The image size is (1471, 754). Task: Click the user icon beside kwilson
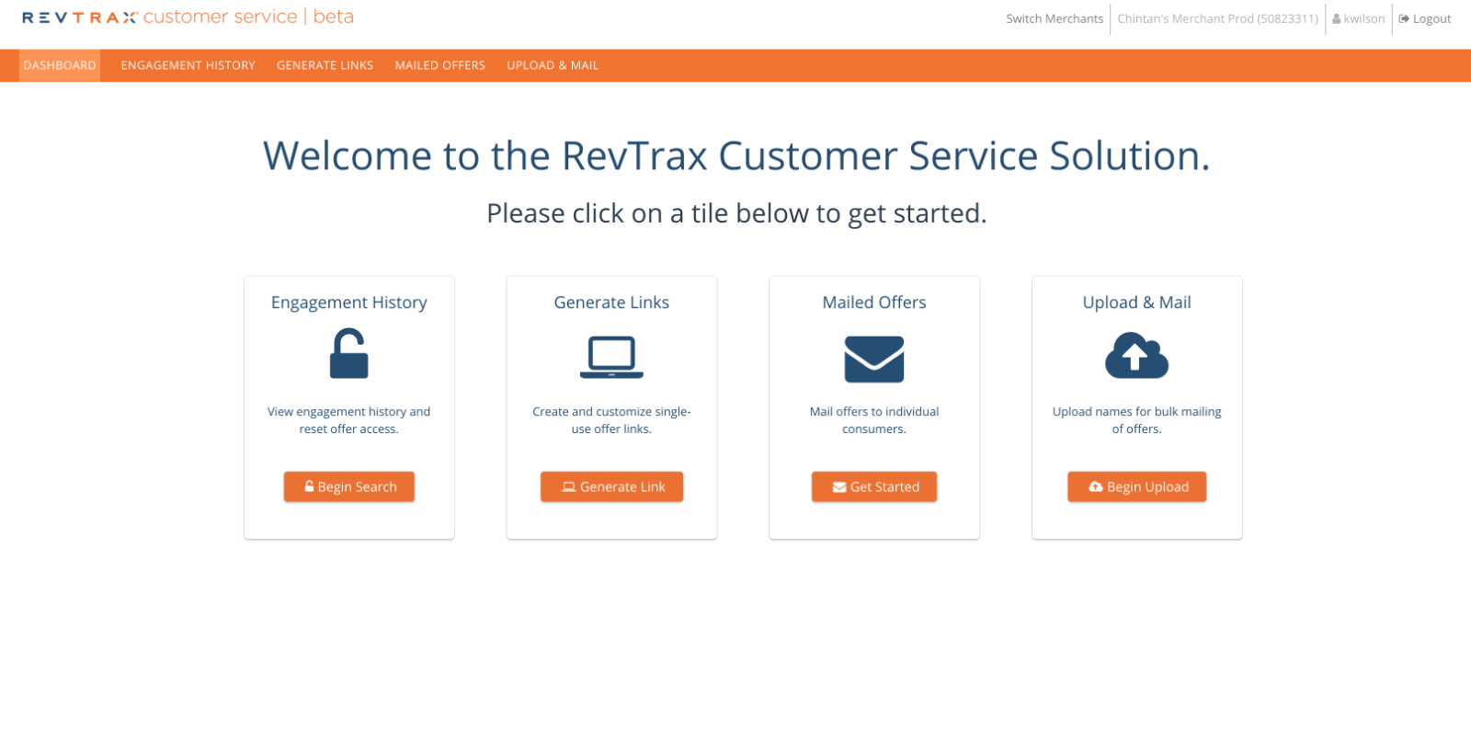pos(1336,18)
